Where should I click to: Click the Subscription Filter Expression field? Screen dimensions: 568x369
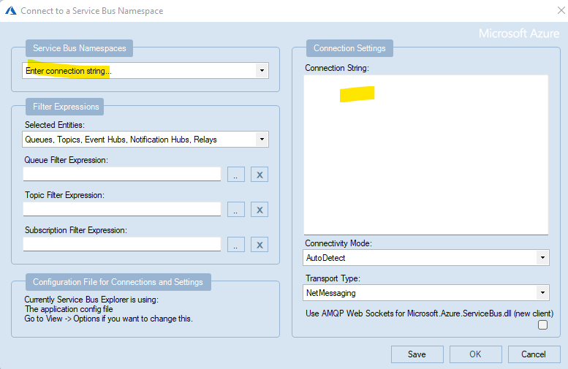(122, 244)
